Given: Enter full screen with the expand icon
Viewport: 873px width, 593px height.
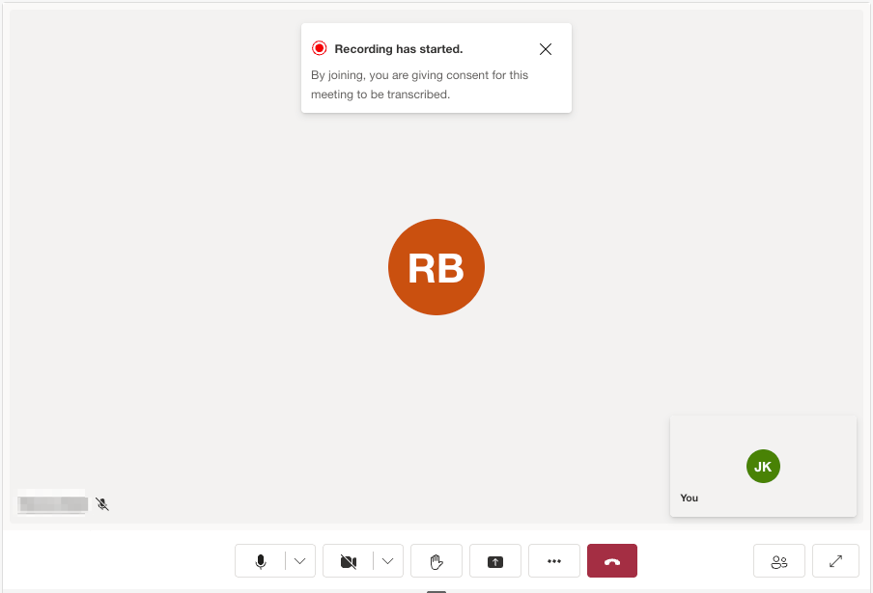Looking at the screenshot, I should pos(835,561).
